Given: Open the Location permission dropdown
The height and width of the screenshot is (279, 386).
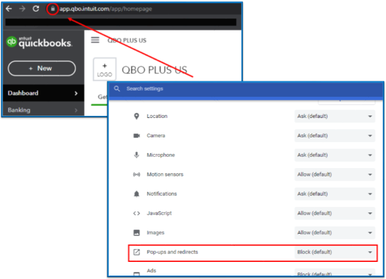Looking at the screenshot, I should pyautogui.click(x=335, y=116).
